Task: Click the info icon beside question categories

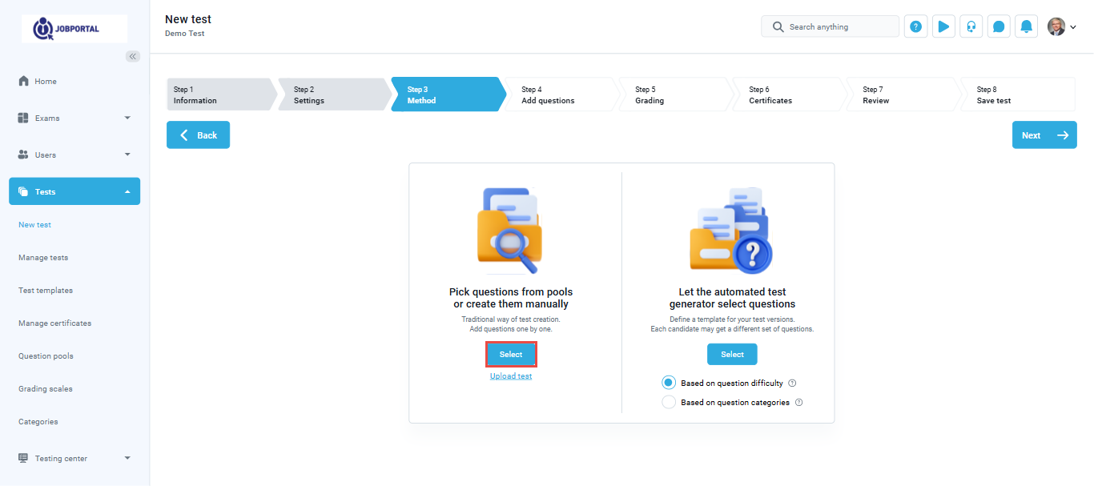Action: tap(798, 403)
